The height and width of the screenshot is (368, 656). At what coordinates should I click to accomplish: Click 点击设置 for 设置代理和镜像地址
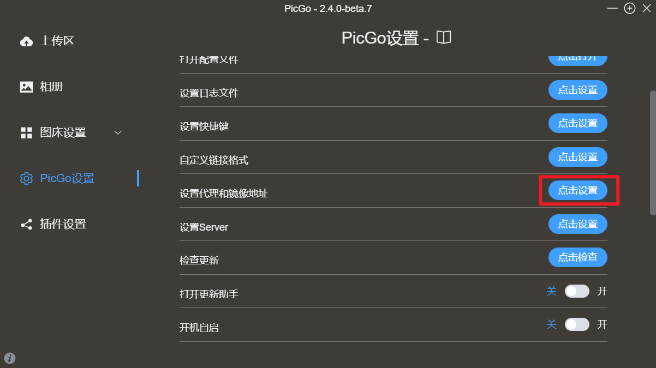pos(577,191)
